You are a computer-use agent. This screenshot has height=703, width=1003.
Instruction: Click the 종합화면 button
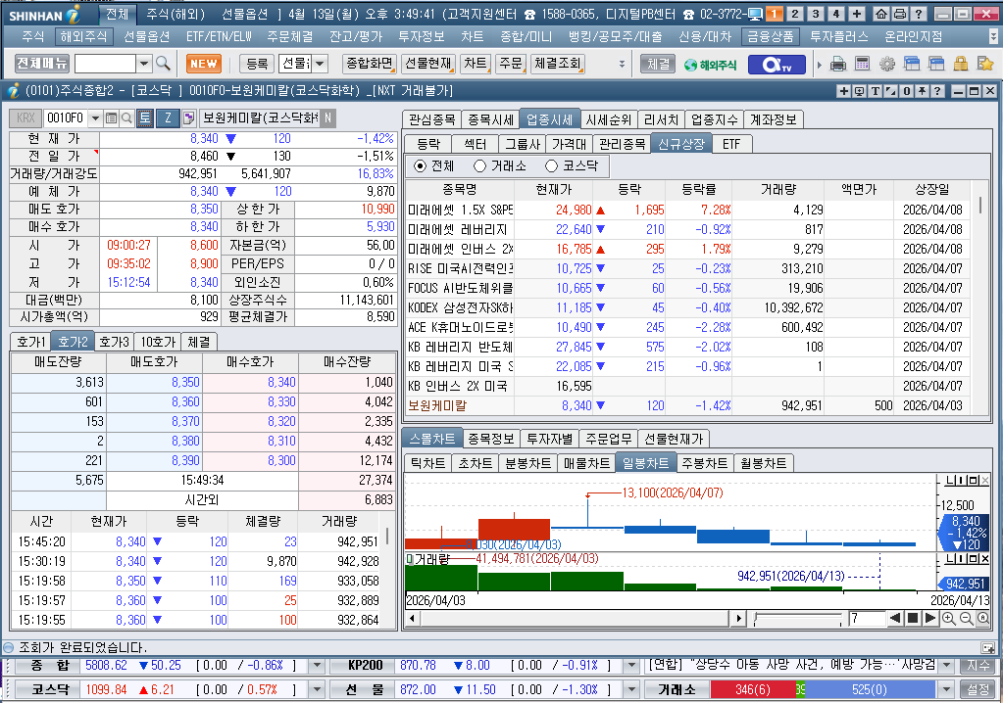coord(369,64)
